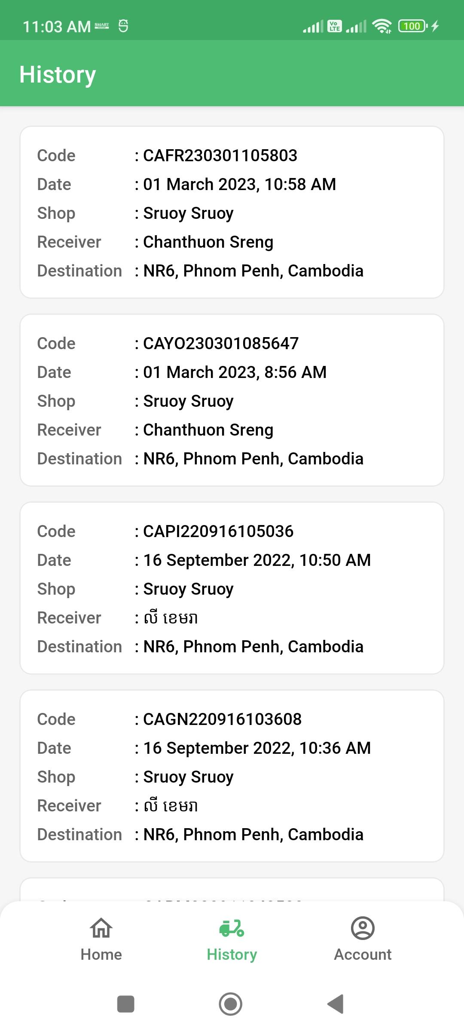Select the 16 September 2022, 10:36 AM entry date
The image size is (464, 1032).
tap(257, 748)
